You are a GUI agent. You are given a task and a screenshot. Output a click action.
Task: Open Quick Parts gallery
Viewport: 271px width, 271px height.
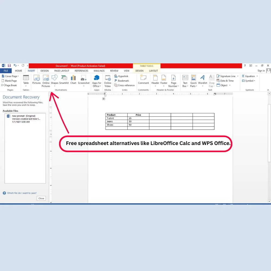pos(193,81)
